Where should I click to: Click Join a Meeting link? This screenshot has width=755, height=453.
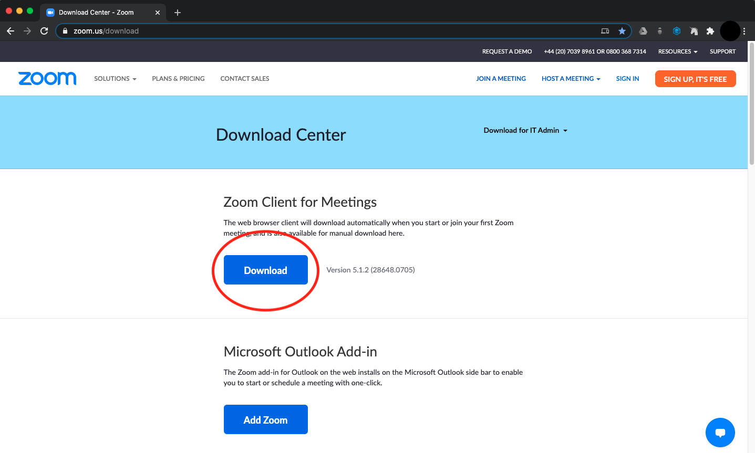501,79
